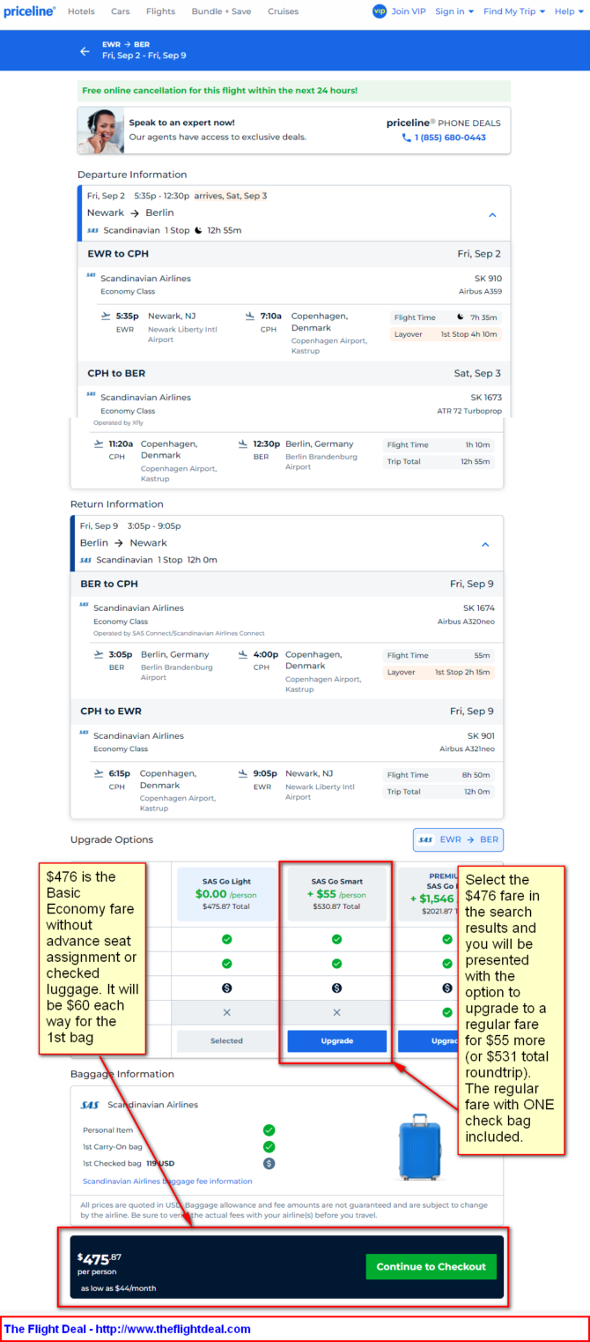Click SAS logo beside Scandinavian 1 Stop 12h 55m
The image size is (590, 1342).
[93, 230]
